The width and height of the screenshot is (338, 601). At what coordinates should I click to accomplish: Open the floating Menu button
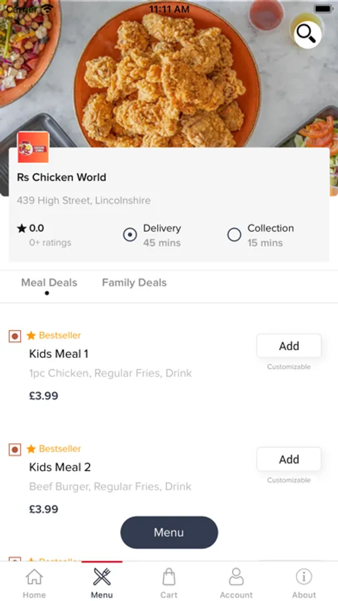[169, 532]
